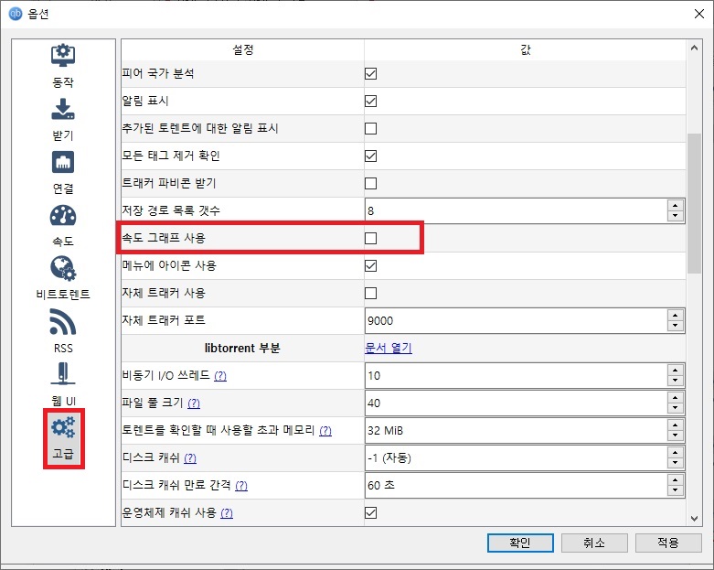Viewport: 714px width, 570px height.
Task: Decrease 비동기 I/O 쓰레드 value
Action: (x=676, y=381)
